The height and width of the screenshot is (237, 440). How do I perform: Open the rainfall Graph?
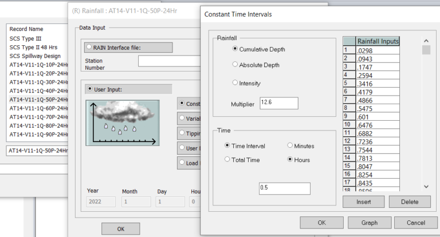point(370,222)
